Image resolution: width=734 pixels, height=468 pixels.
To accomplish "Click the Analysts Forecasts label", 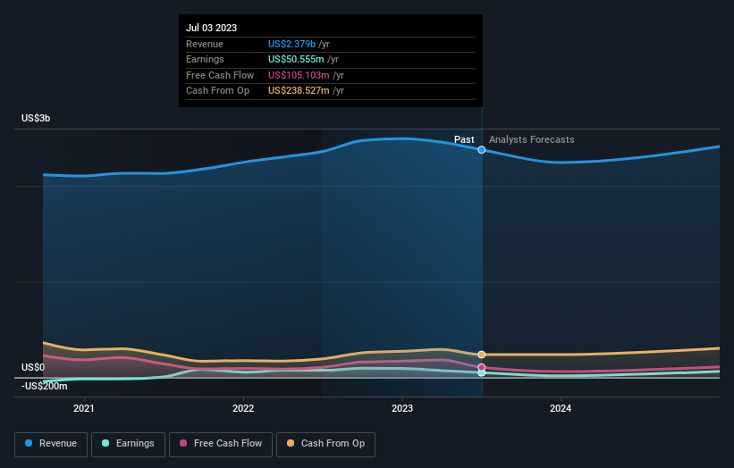I will [x=531, y=139].
